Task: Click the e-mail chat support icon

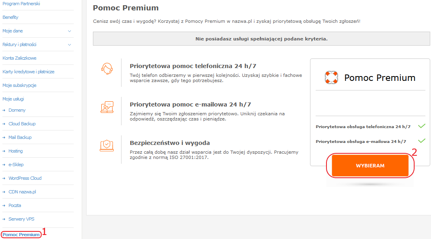Action: (107, 107)
